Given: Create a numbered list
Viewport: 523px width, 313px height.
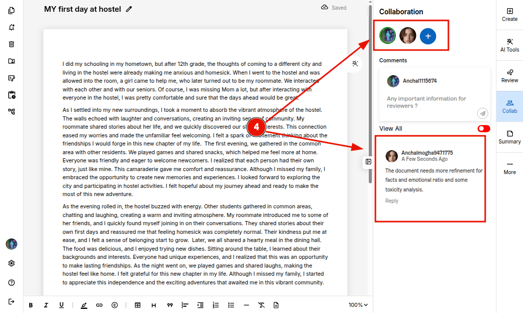Looking at the screenshot, I should [x=216, y=305].
